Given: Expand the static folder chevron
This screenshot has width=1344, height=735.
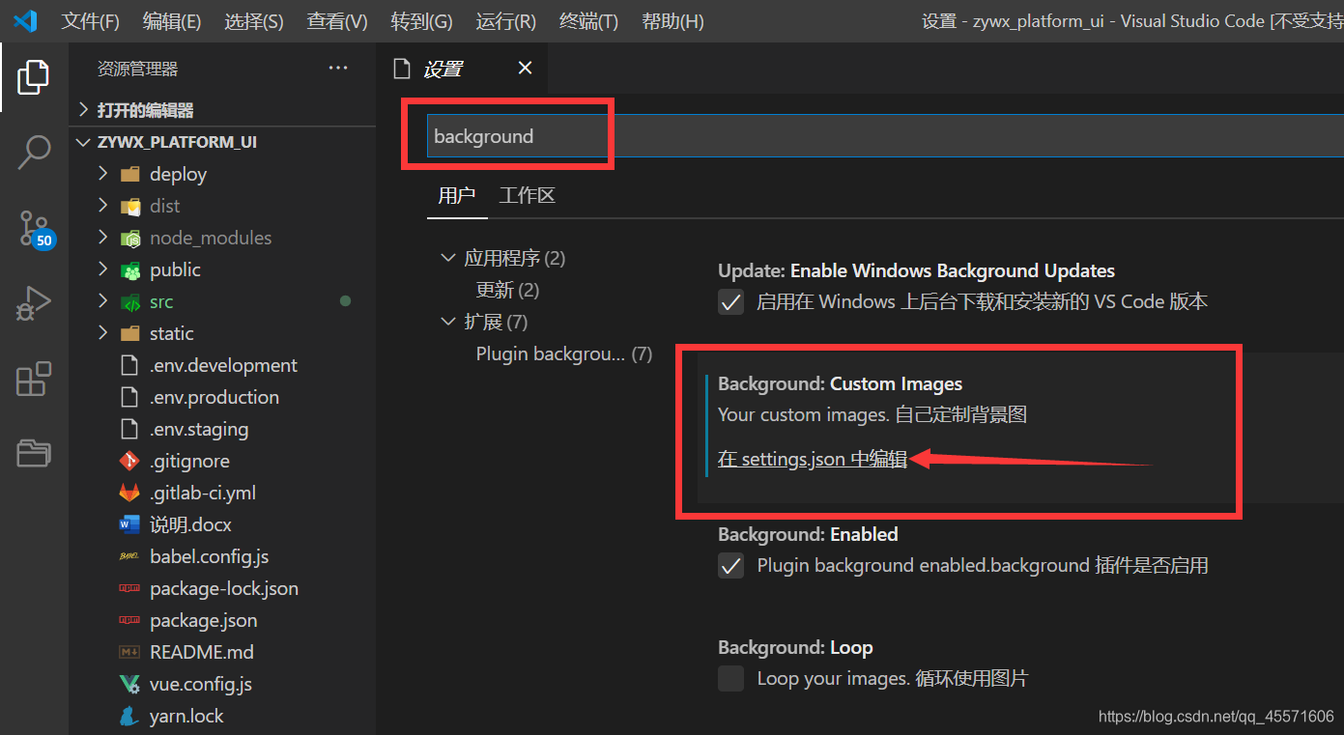Looking at the screenshot, I should [103, 333].
